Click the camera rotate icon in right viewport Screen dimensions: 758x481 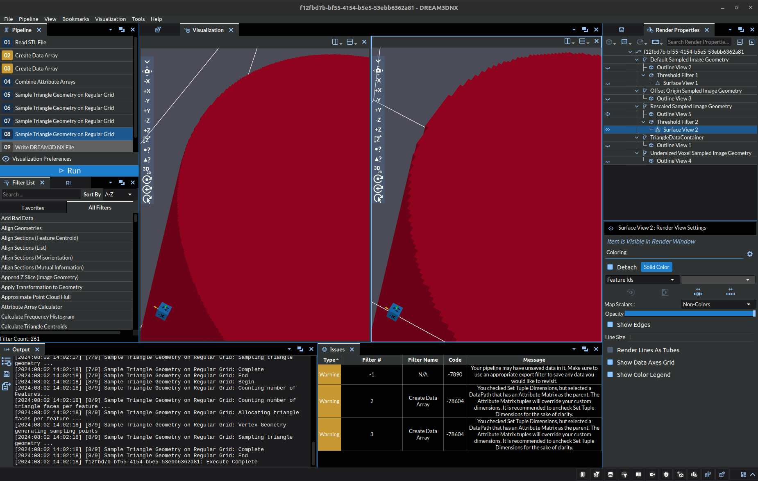[x=378, y=179]
